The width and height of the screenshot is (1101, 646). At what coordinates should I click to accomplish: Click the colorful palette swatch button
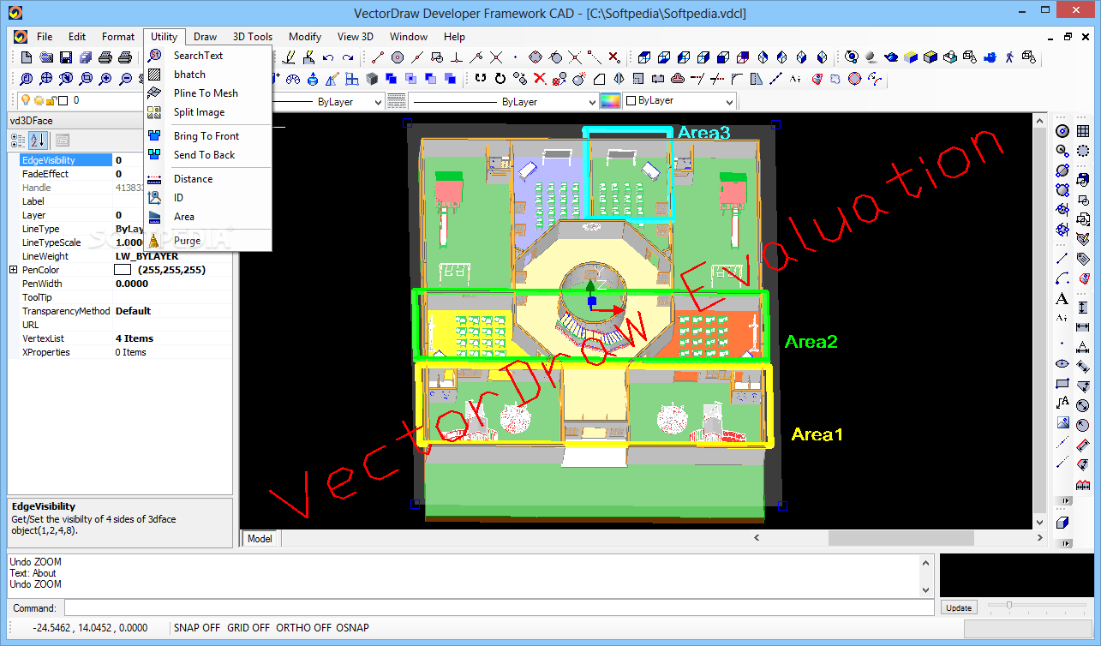click(609, 101)
